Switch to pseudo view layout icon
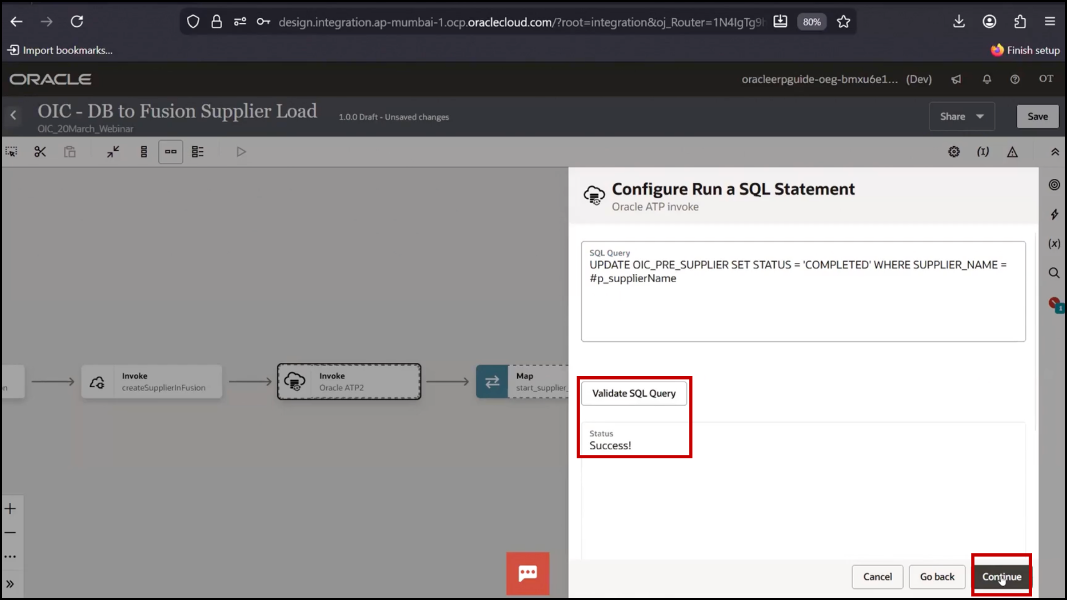 [x=198, y=152]
